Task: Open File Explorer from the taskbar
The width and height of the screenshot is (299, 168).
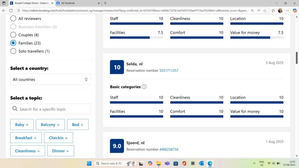Action: point(159,163)
